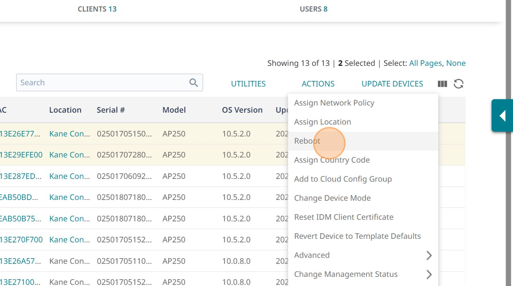The width and height of the screenshot is (513, 286).
Task: Switch to the USERS 8 tab
Action: (314, 9)
